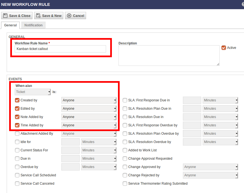Image resolution: width=244 pixels, height=193 pixels.
Task: Click the Cancel circle-x icon
Action: [x=69, y=16]
